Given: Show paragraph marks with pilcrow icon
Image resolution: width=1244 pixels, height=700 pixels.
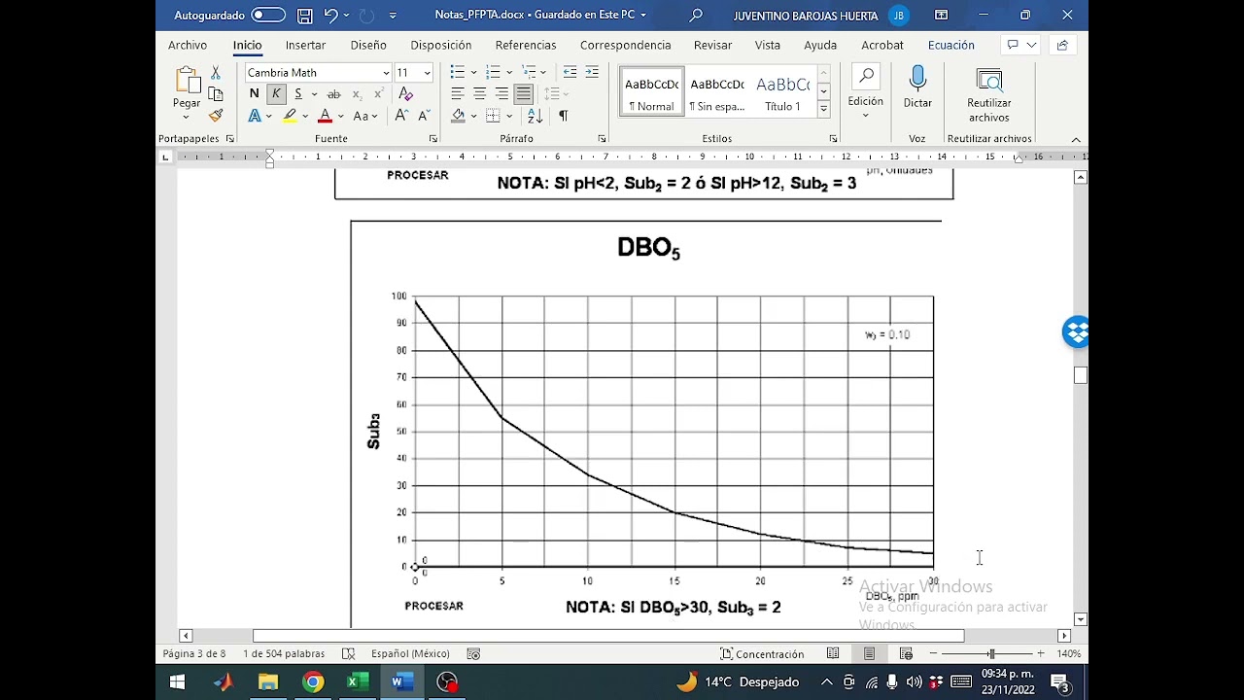Looking at the screenshot, I should tap(563, 116).
